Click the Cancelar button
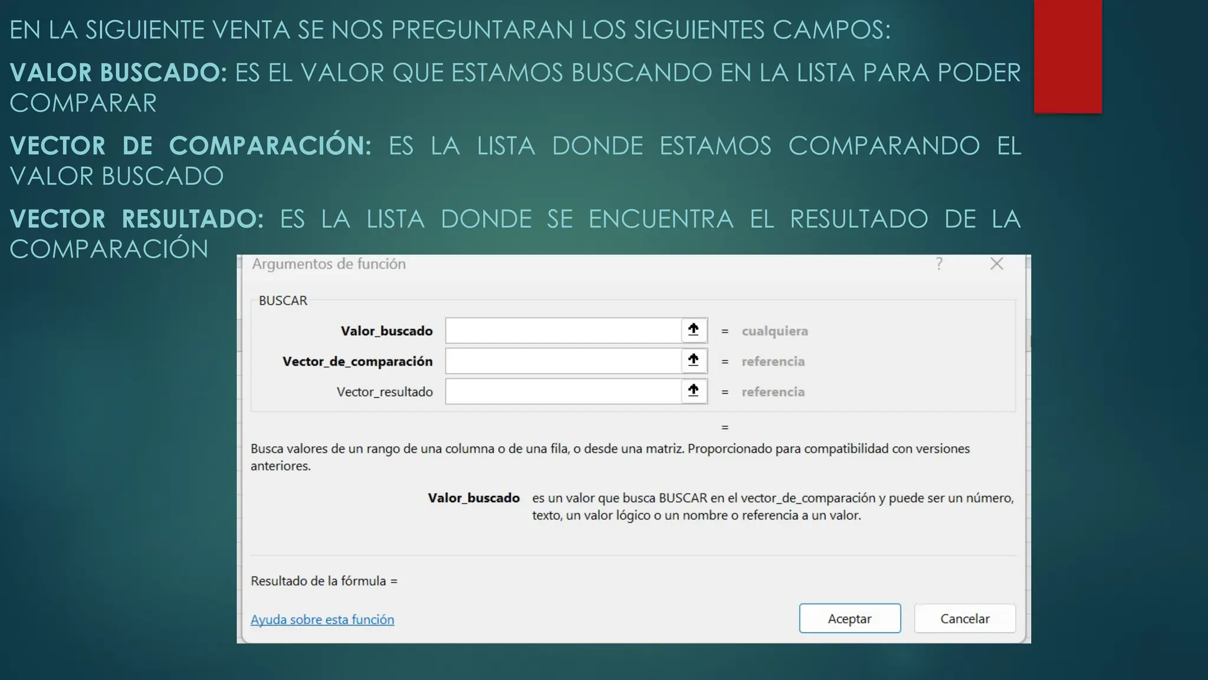The height and width of the screenshot is (680, 1208). (965, 618)
